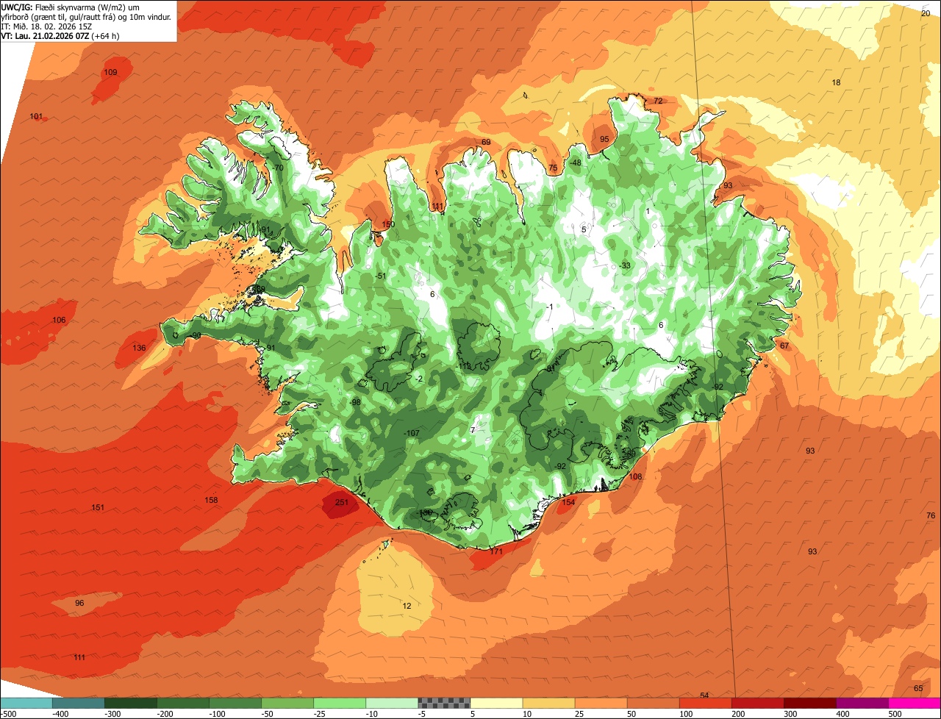Click the map value 65
Image resolution: width=941 pixels, height=719 pixels.
click(x=918, y=688)
